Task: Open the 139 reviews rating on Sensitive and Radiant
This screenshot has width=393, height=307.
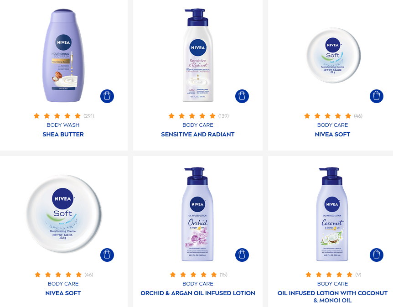Action: pyautogui.click(x=198, y=116)
